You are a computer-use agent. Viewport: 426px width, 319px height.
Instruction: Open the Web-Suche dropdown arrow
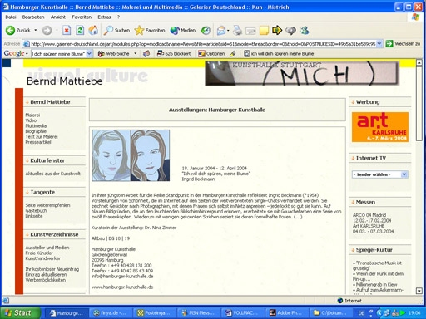(x=136, y=53)
